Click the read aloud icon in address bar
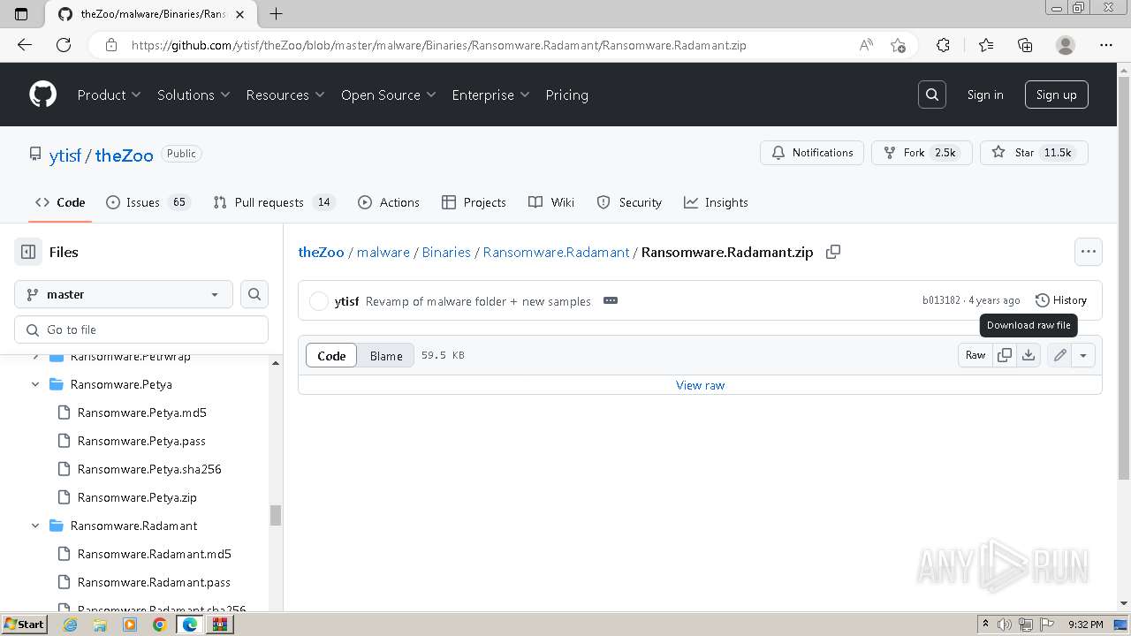Image resolution: width=1131 pixels, height=636 pixels. pos(866,45)
